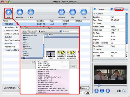Choose All Files(*.*) filter
Viewport: 130px width, 97px height.
[42, 92]
